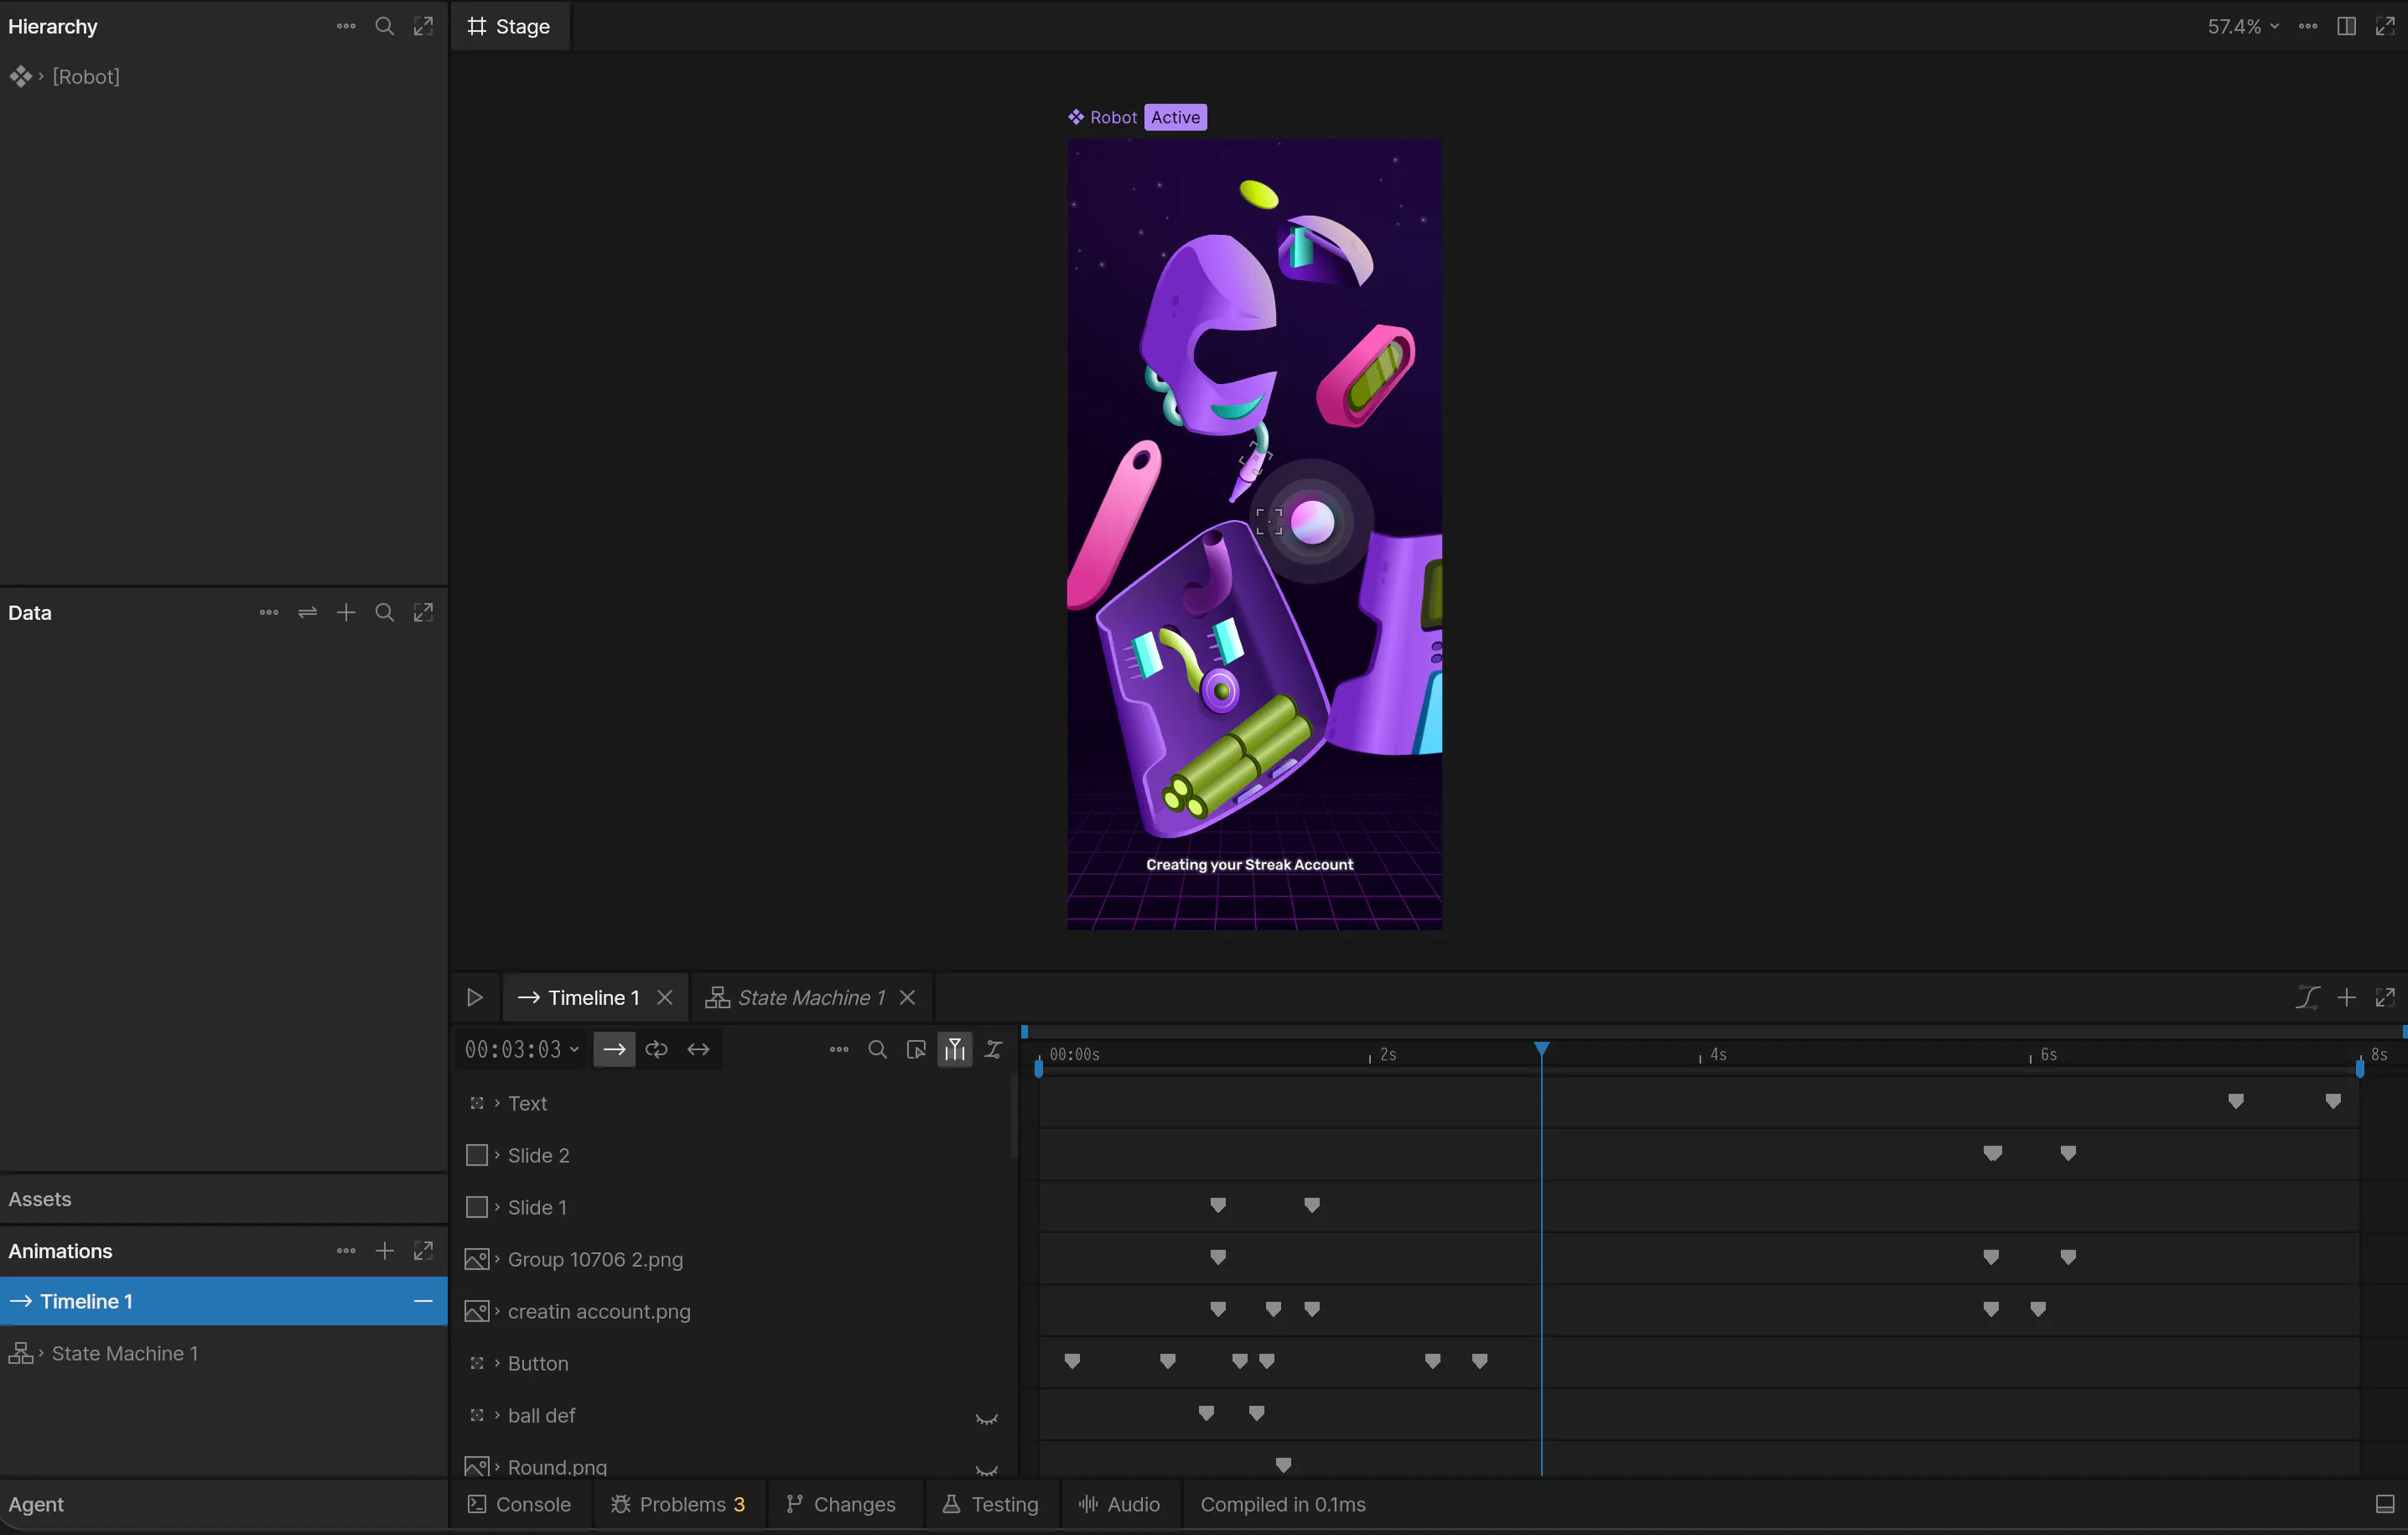Toggle the Stage split view icon
Screen dimensions: 2408x1535
(x=2346, y=26)
